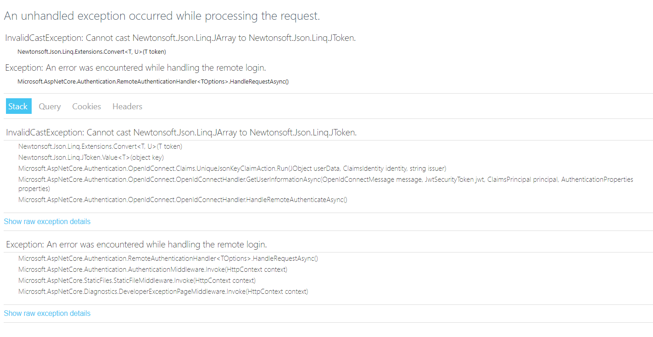Expand the Extensions.Convert stack frame
Screen dimensions: 653x337
click(x=100, y=146)
